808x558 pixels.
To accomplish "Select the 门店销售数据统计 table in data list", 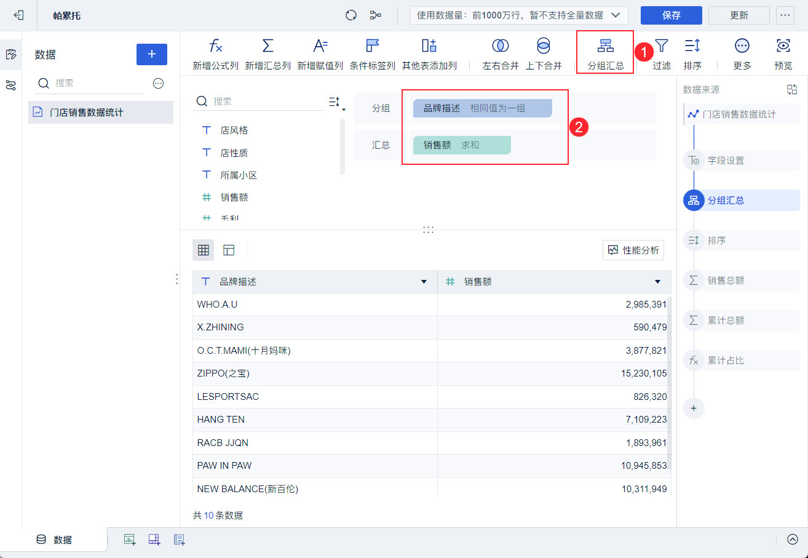I will 101,113.
